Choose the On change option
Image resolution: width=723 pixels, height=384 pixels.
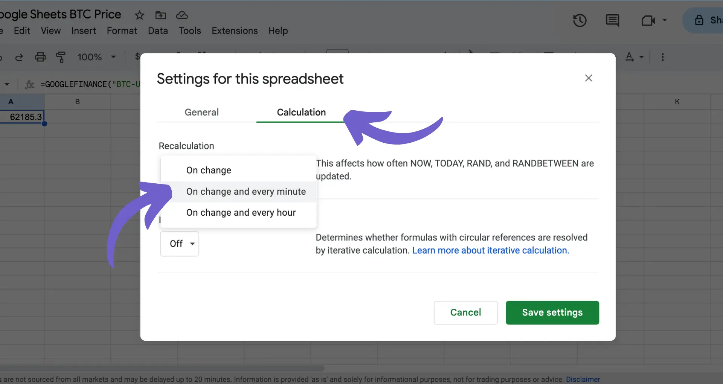click(238, 170)
